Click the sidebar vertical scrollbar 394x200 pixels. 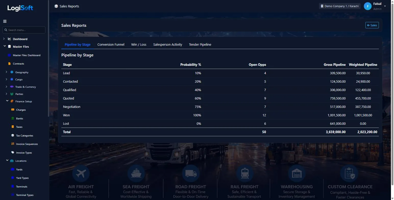(x=48, y=59)
